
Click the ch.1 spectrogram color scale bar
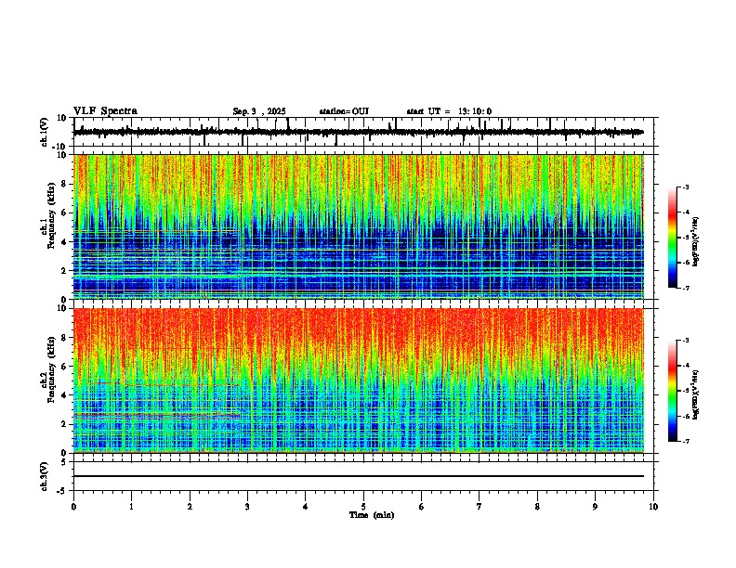pos(673,238)
